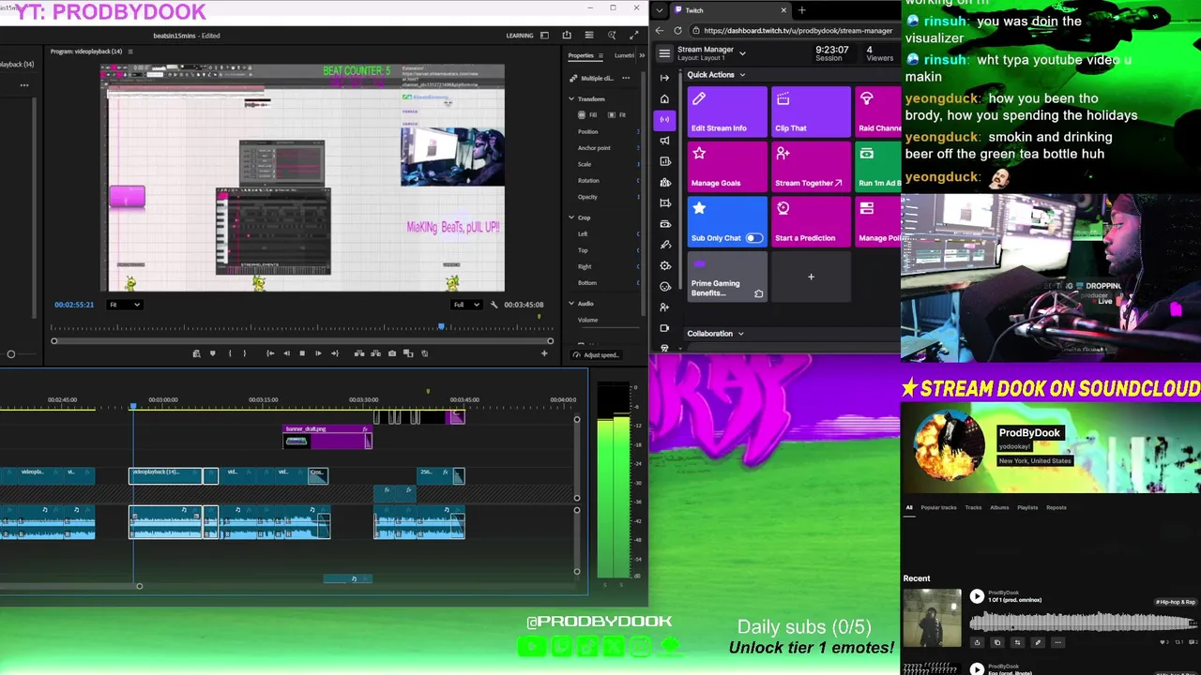Click the Premiere export/share icon
The height and width of the screenshot is (675, 1201).
click(567, 36)
